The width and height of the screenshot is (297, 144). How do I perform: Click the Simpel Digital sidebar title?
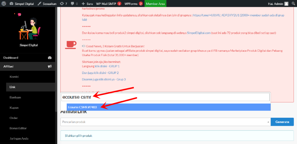tap(29, 45)
